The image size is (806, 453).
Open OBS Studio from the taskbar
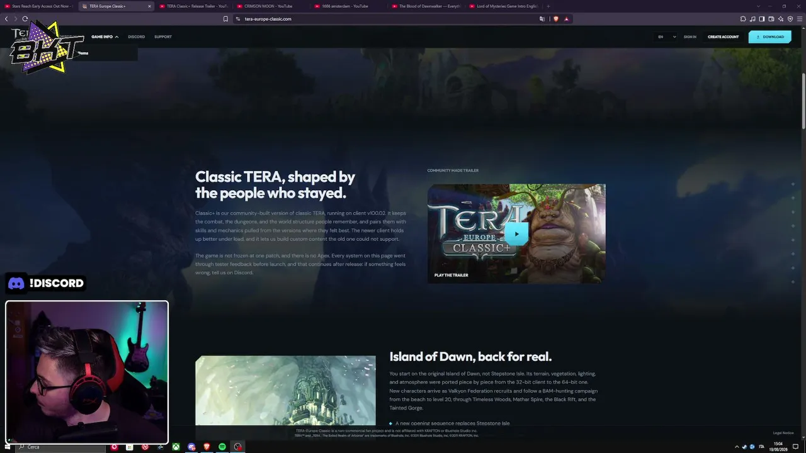(x=237, y=447)
